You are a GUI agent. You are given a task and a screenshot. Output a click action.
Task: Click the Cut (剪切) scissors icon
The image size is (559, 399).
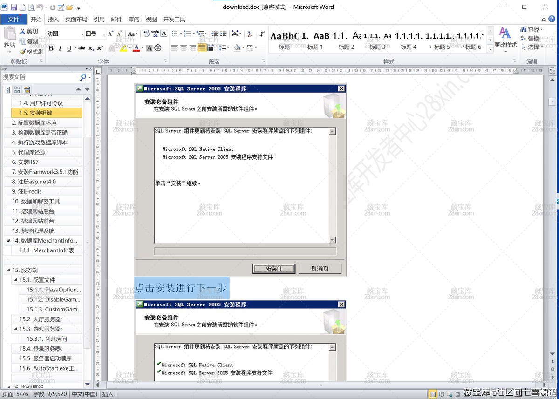click(23, 31)
